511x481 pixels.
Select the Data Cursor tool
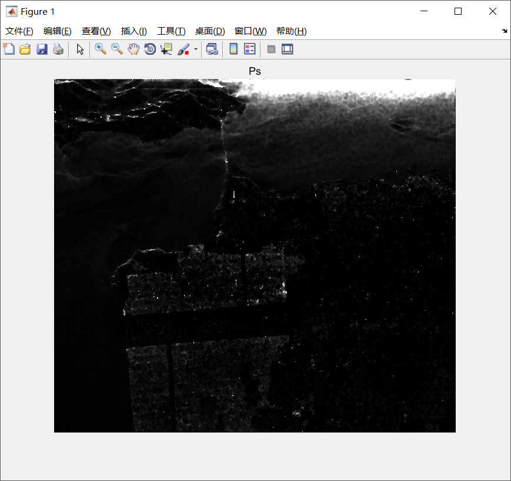tap(166, 49)
